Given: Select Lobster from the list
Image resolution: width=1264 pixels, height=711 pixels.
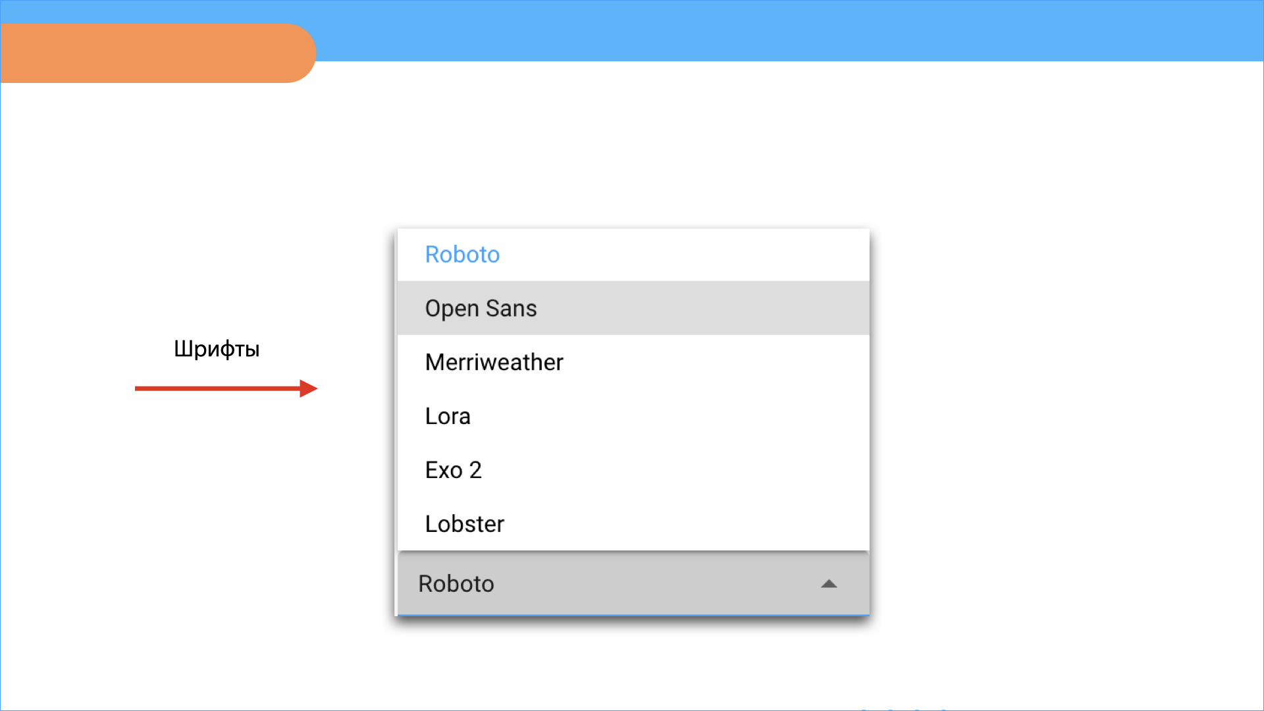Looking at the screenshot, I should pos(633,524).
